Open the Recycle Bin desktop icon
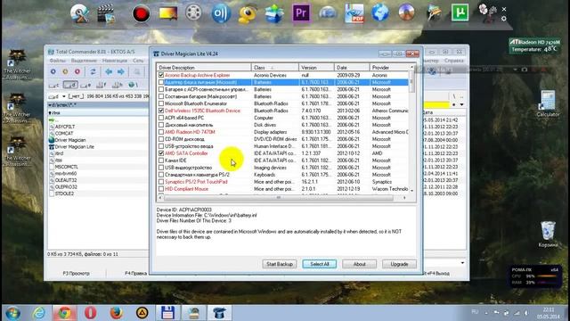Viewport: 570px width, 321px height. pyautogui.click(x=548, y=235)
